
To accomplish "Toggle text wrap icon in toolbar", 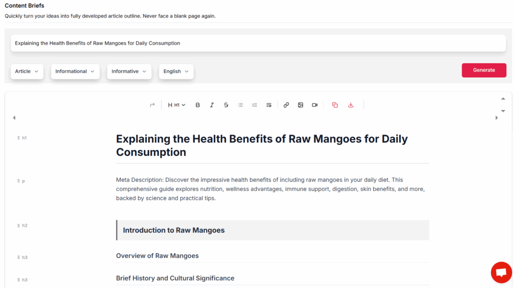I will pos(269,105).
